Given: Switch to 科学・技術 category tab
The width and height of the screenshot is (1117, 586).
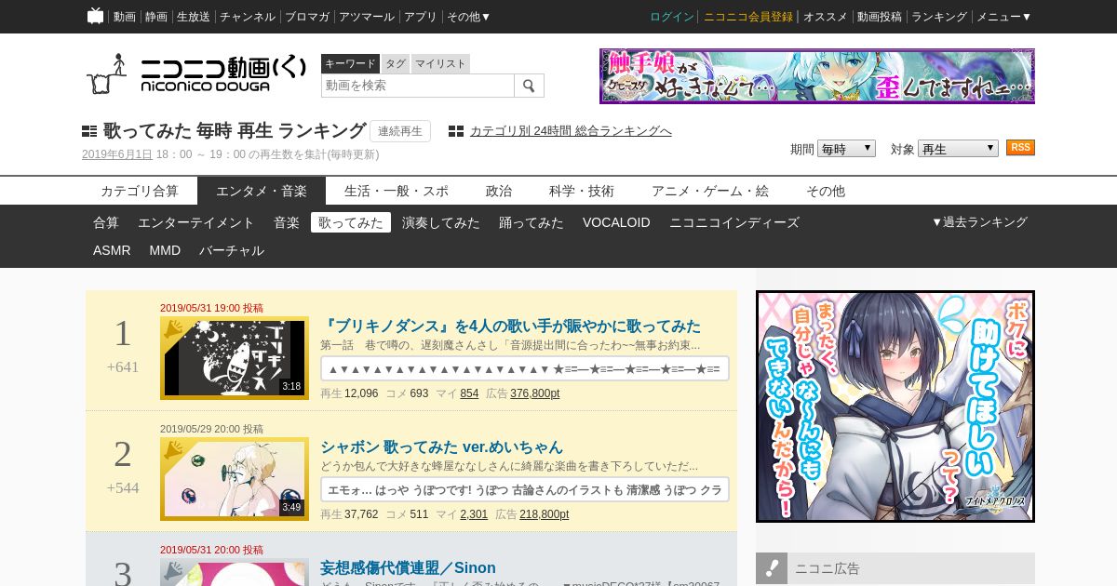Looking at the screenshot, I should pyautogui.click(x=582, y=191).
